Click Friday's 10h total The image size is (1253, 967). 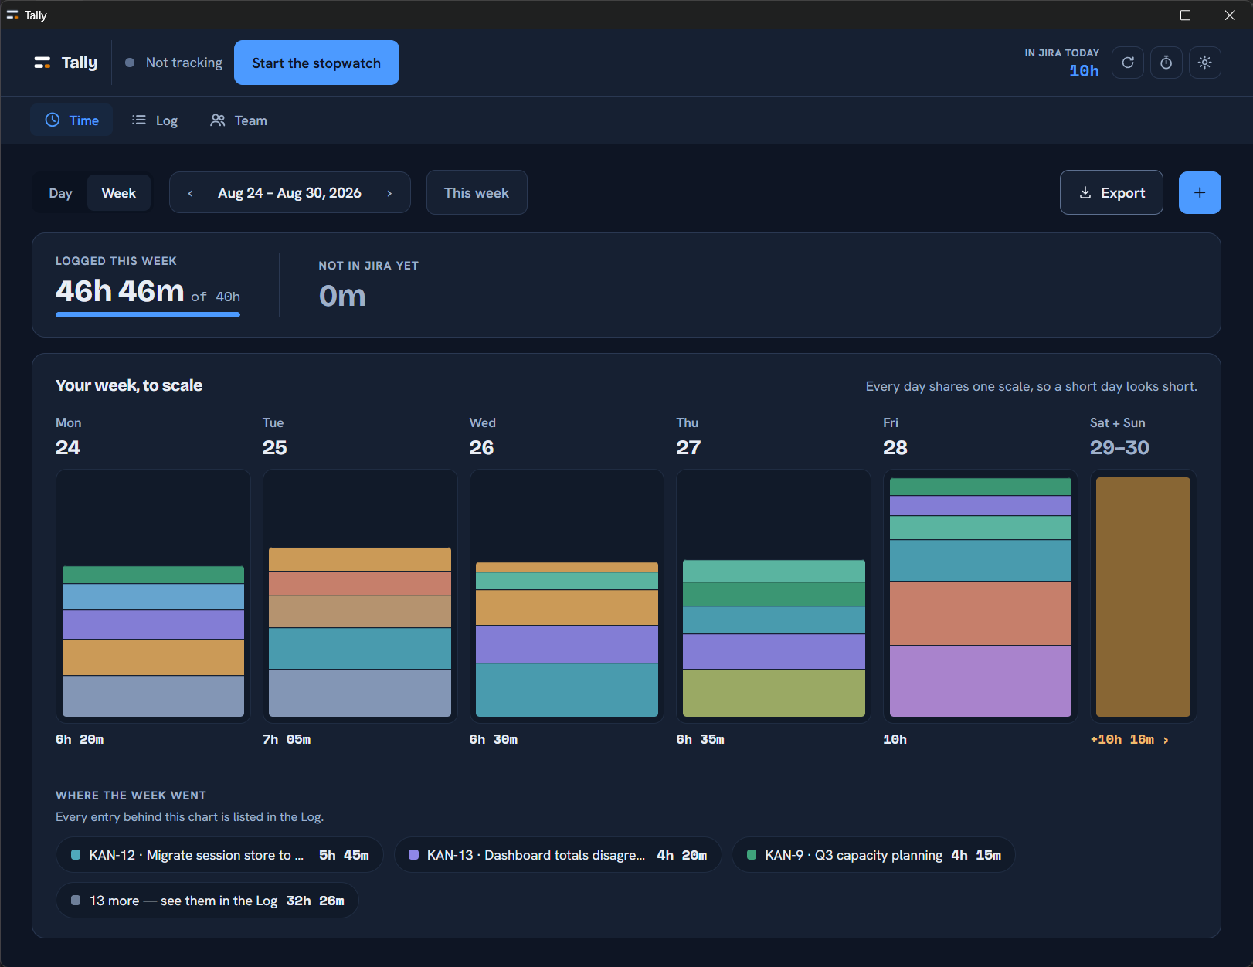tap(895, 739)
